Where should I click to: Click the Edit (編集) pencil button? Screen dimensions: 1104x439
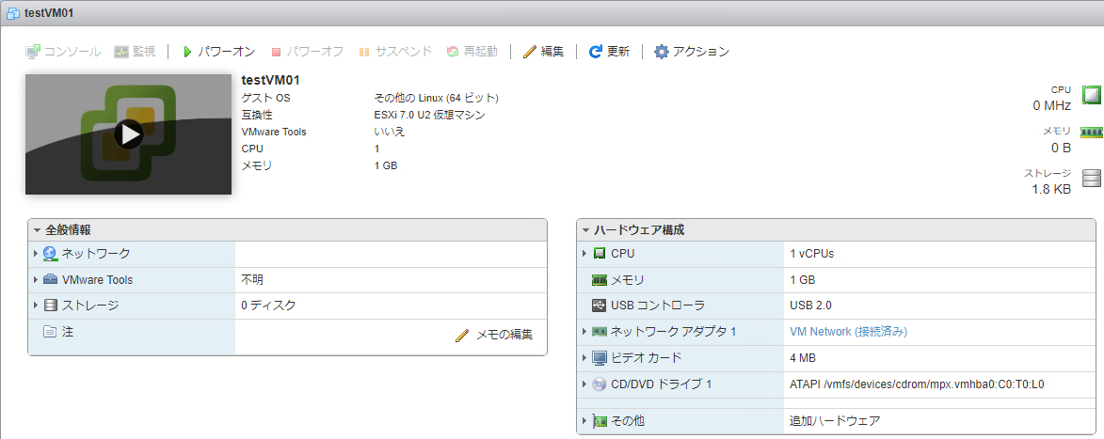click(543, 52)
